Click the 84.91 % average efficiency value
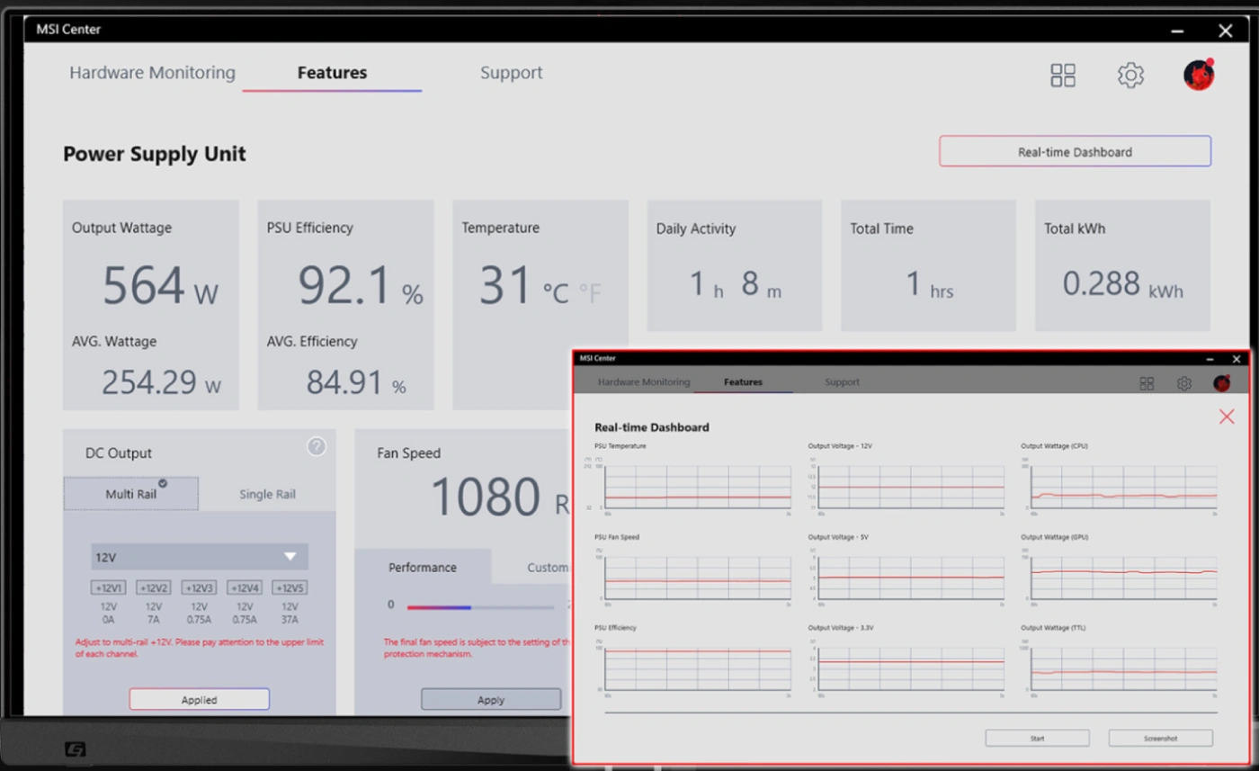 tap(356, 382)
